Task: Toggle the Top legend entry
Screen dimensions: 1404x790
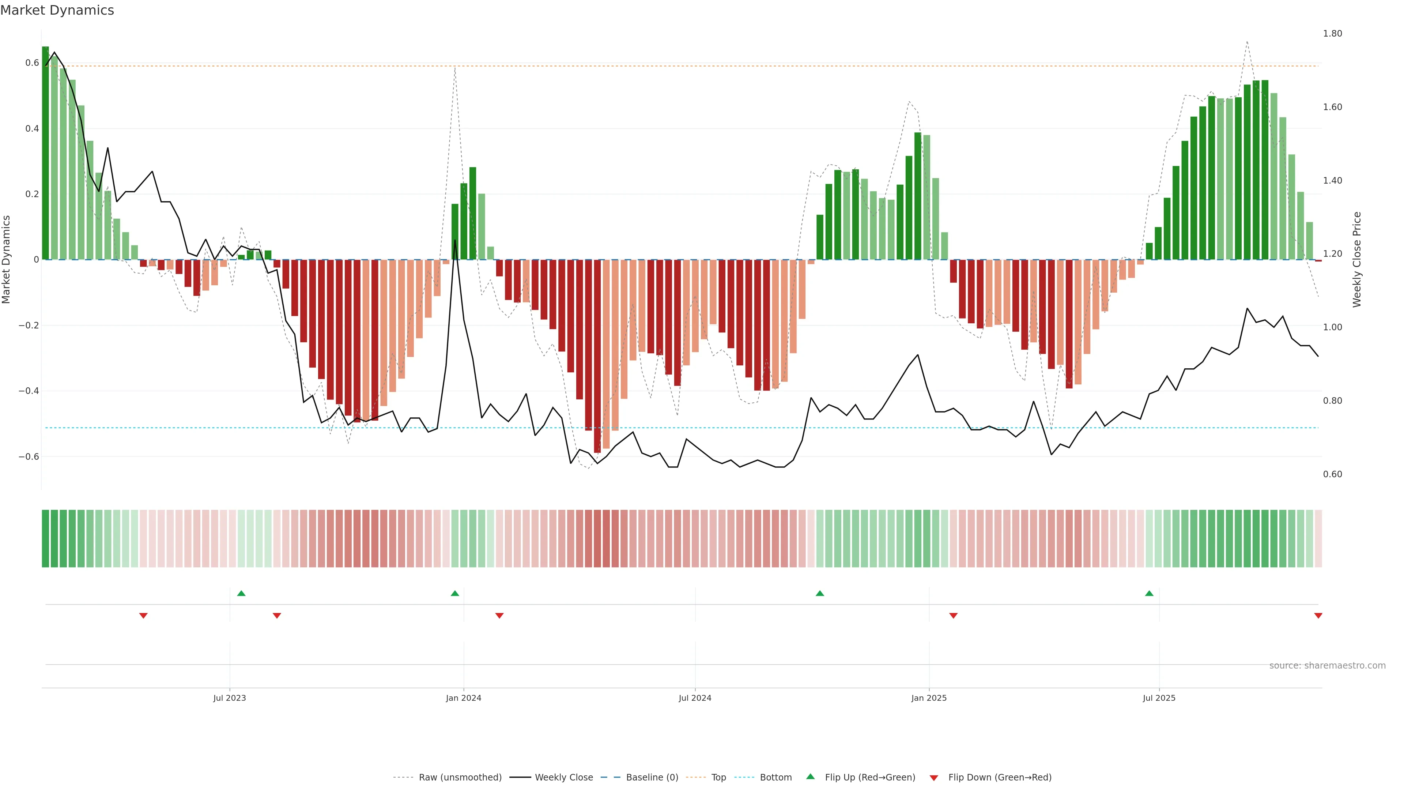Action: (718, 778)
